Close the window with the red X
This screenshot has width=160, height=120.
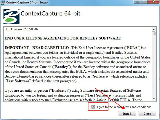(x=154, y=2)
